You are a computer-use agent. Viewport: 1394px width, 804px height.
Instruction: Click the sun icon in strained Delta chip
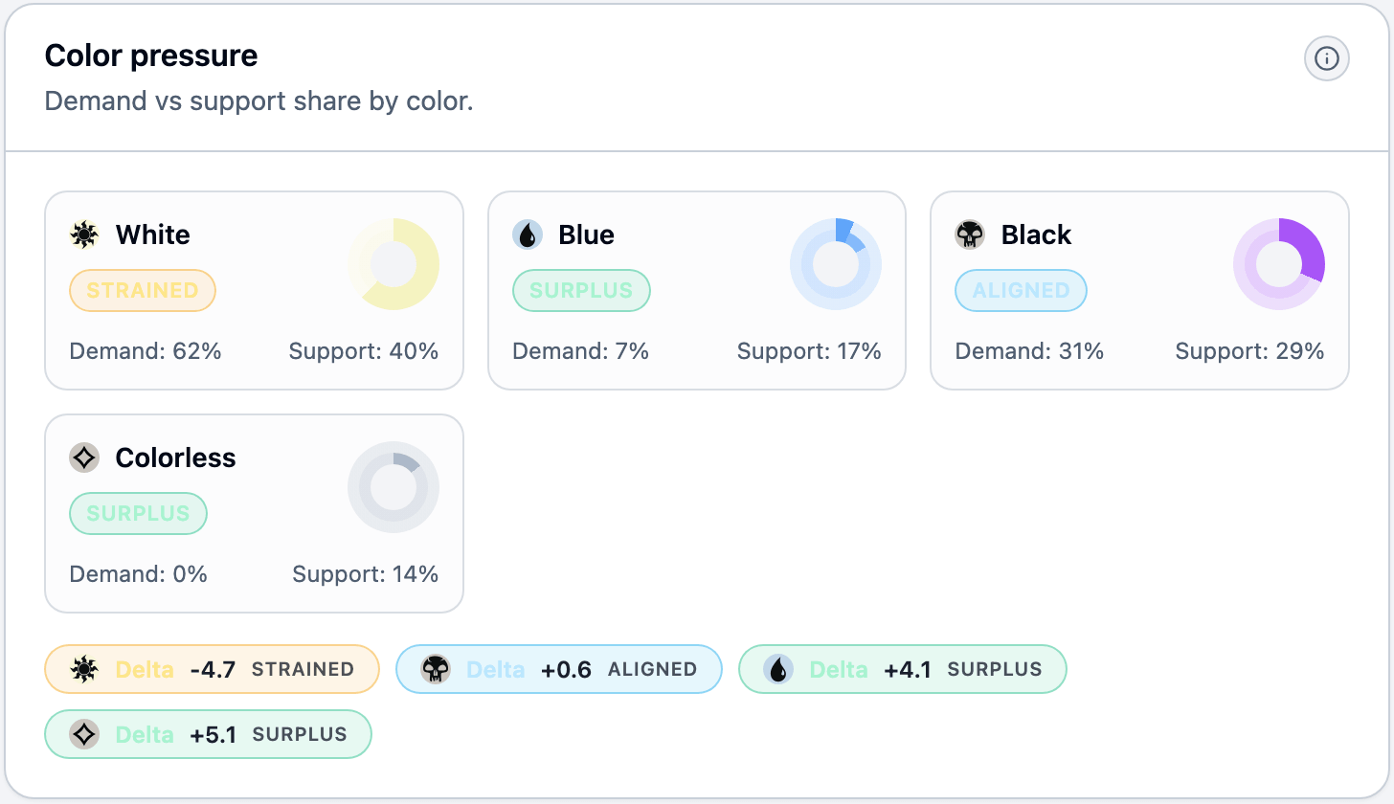84,669
